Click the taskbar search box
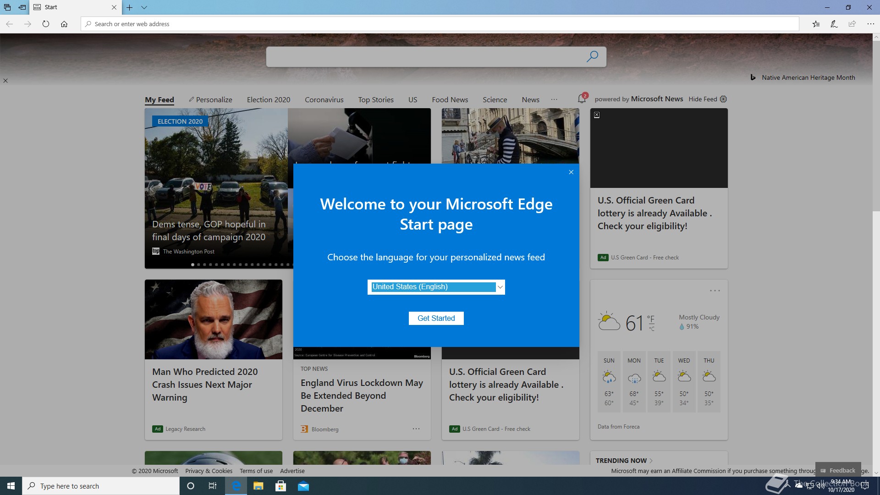Image resolution: width=880 pixels, height=495 pixels. click(101, 486)
